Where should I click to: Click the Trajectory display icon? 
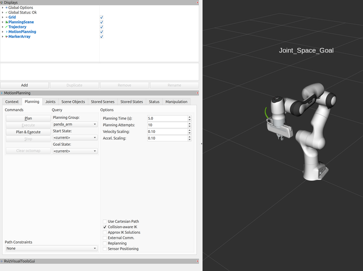(x=7, y=27)
